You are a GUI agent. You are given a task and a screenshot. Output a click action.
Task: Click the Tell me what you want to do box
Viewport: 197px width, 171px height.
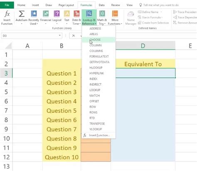159,5
